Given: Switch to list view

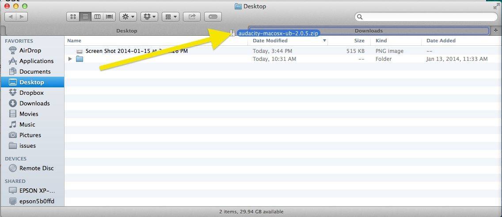Looking at the screenshot, I should tap(85, 17).
